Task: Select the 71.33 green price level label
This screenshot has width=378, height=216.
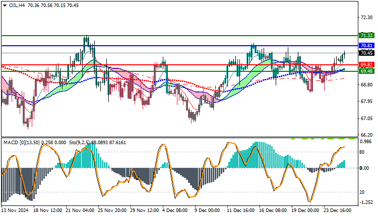Action: (x=366, y=36)
